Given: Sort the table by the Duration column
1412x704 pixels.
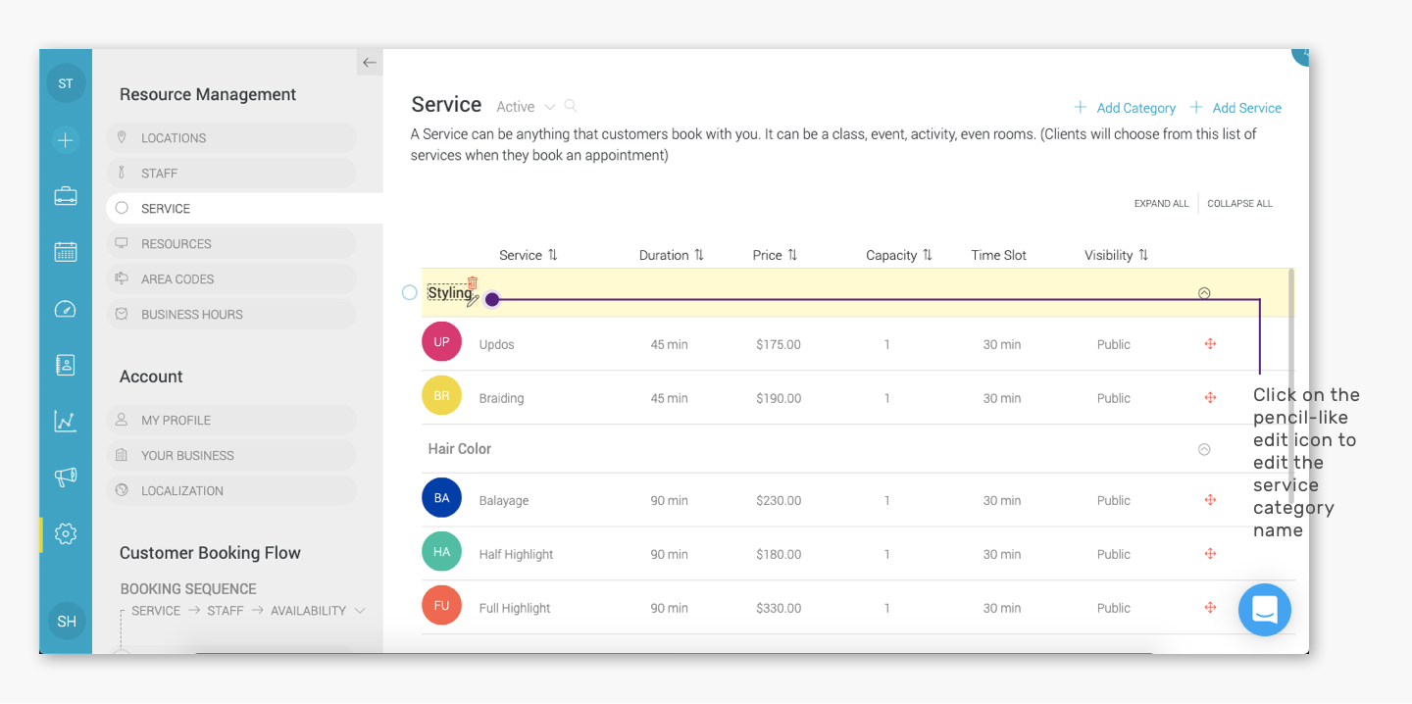Looking at the screenshot, I should (x=672, y=255).
